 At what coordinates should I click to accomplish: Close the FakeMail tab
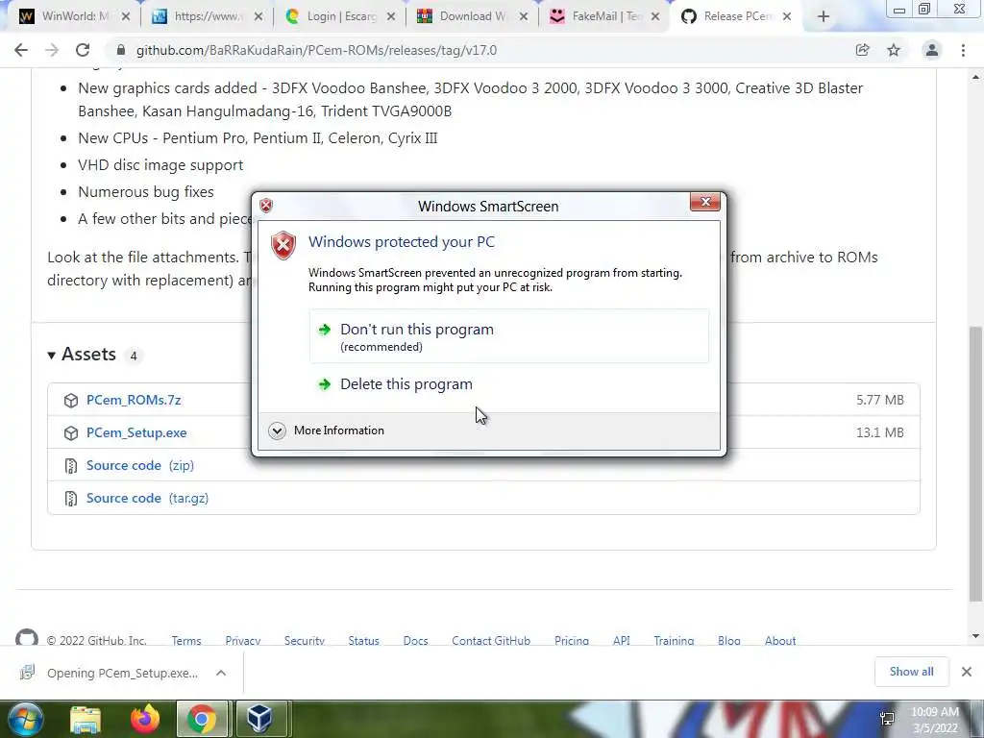655,16
